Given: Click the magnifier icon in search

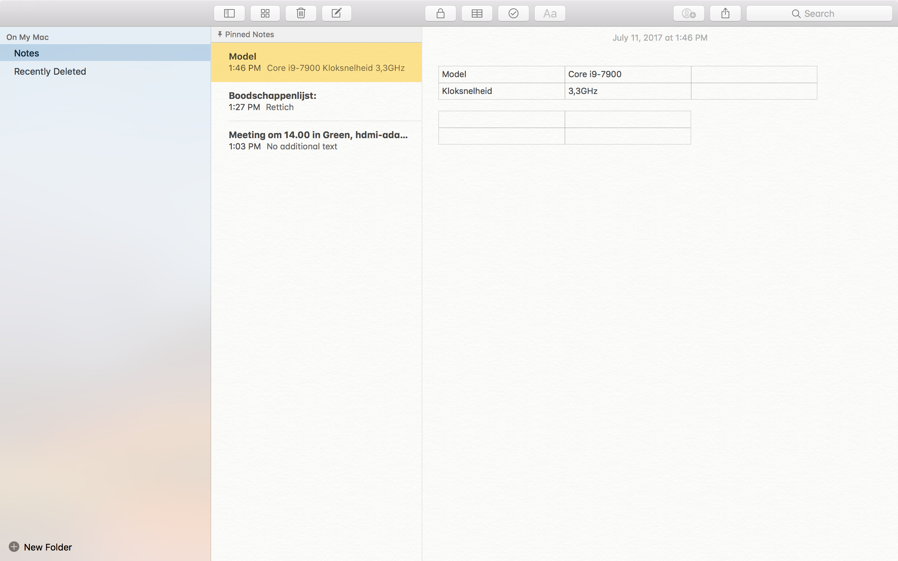Looking at the screenshot, I should coord(796,14).
